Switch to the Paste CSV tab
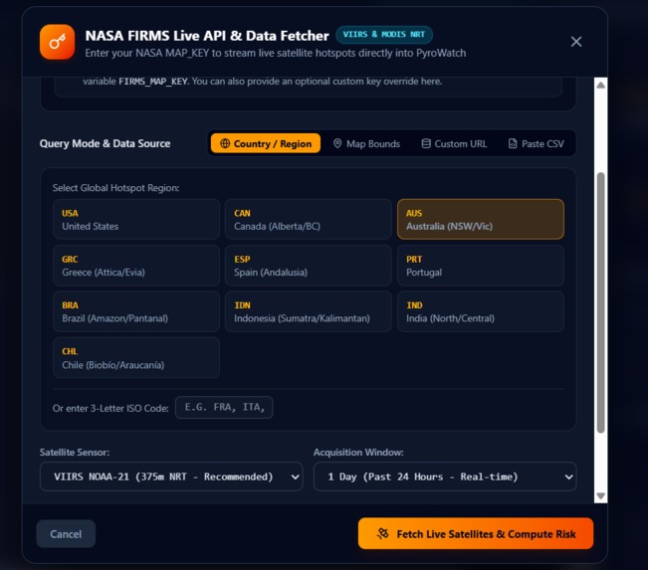The width and height of the screenshot is (648, 570). (536, 143)
